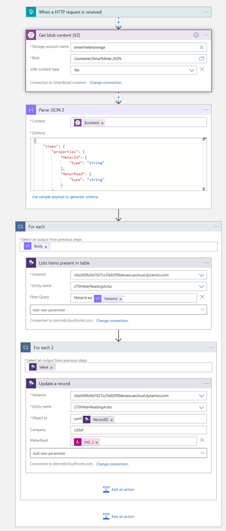The image size is (226, 531).
Task: Expand Instance dropdown in Lists items present
Action: (202, 275)
